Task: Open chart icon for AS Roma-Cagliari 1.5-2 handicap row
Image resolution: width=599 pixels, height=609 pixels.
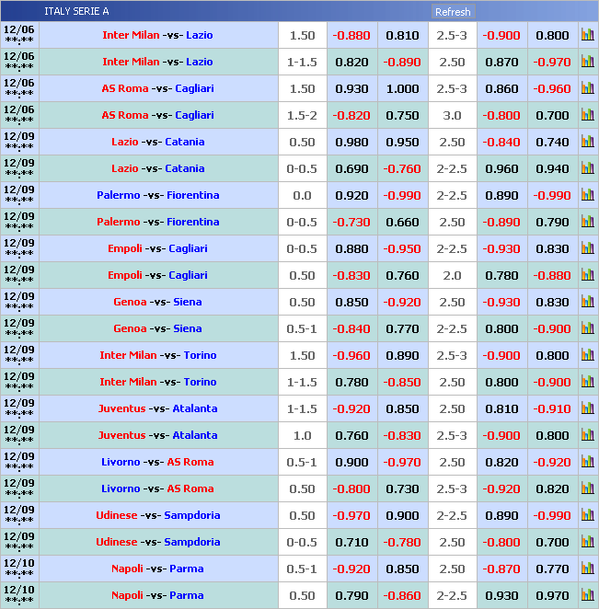Action: tap(587, 116)
